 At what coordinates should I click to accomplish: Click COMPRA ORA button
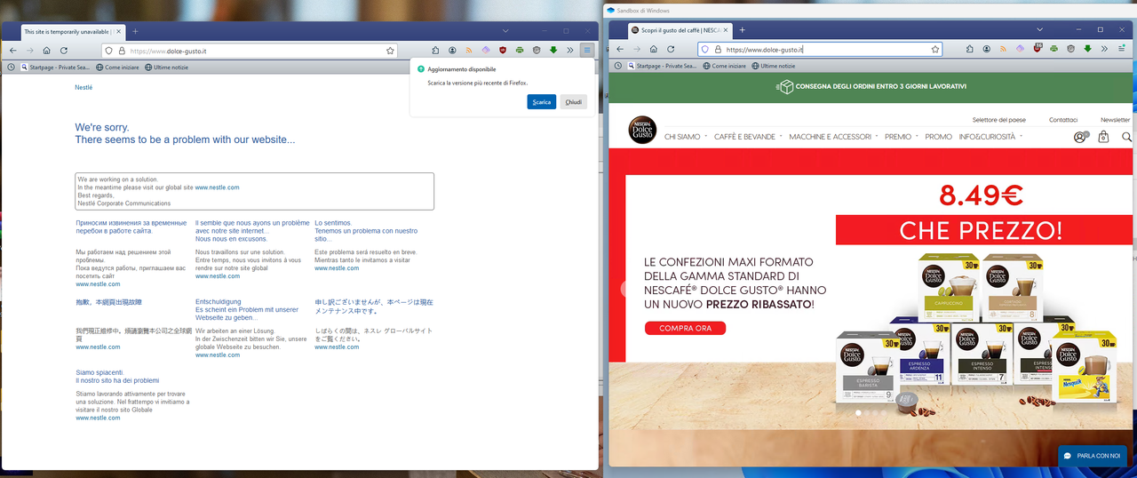[685, 329]
